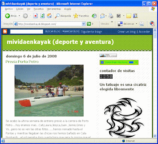Click the Windows flag logo
The width and height of the screenshot is (158, 144).
(x=153, y=9)
